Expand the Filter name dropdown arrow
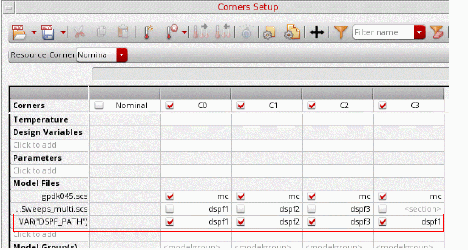The height and width of the screenshot is (250, 468). (419, 33)
